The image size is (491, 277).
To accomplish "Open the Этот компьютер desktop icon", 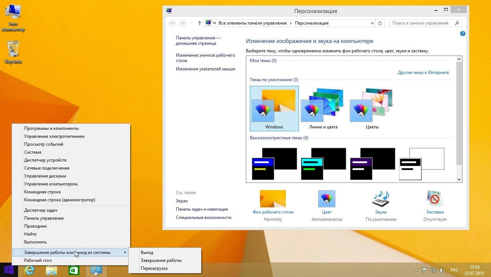I will pyautogui.click(x=13, y=17).
